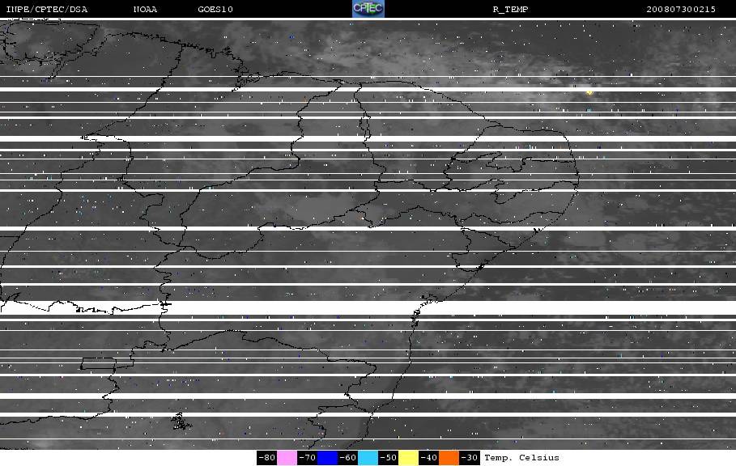Image resolution: width=736 pixels, height=466 pixels.
Task: Click the R_TEMP product label
Action: coord(510,10)
